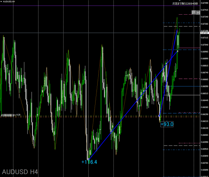Click the P button on the chart
This screenshot has height=177, width=209.
pos(194,13)
